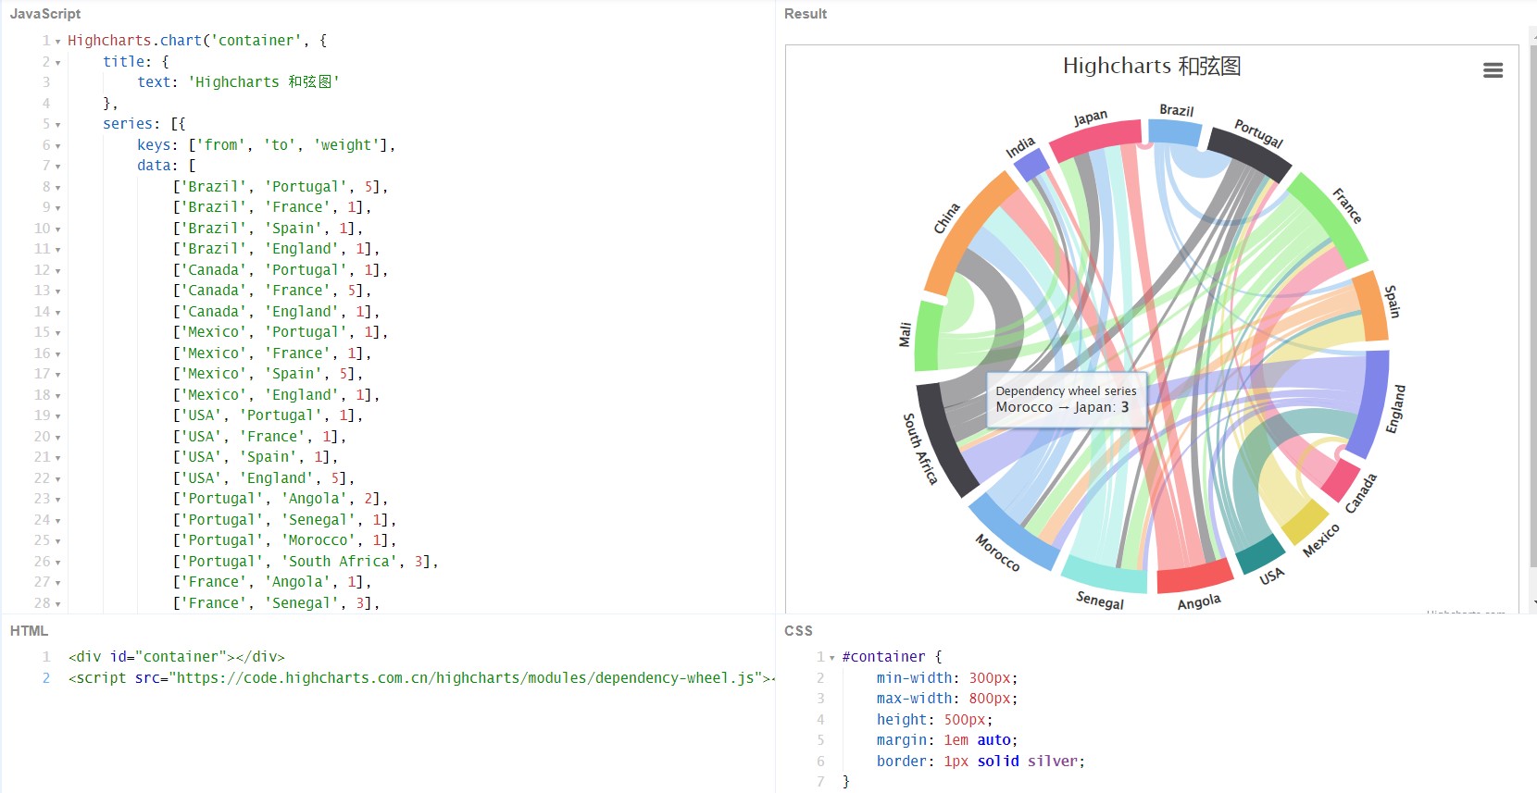Click code line ['Portugal', 'South Africa', 3]
The image size is (1537, 793).
305,562
